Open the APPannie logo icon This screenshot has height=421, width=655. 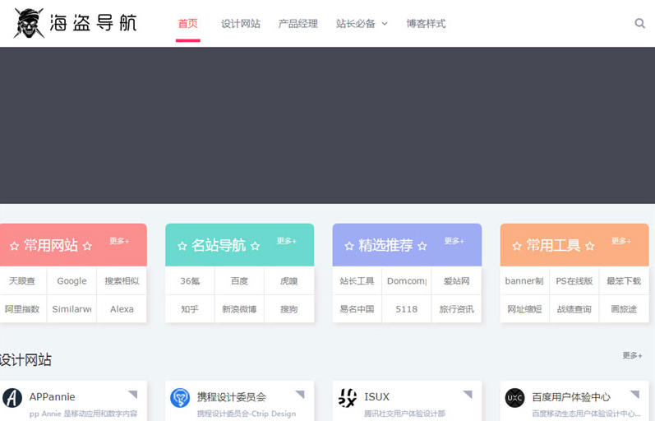tap(12, 398)
